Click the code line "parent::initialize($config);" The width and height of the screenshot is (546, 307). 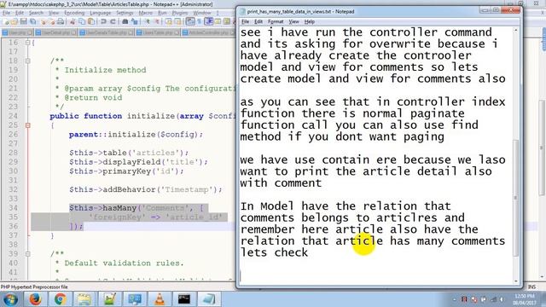point(136,135)
